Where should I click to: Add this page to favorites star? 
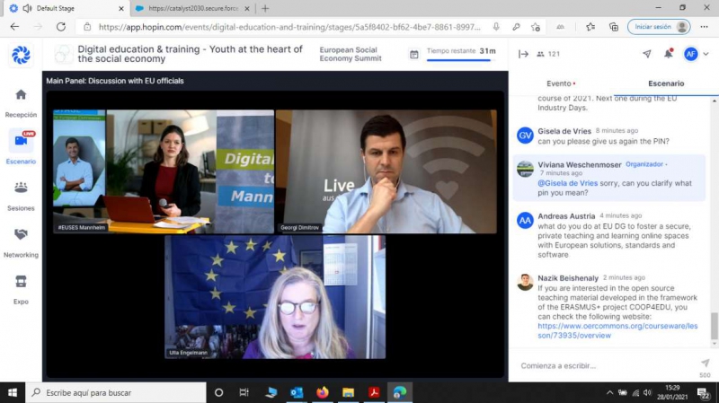pos(536,27)
